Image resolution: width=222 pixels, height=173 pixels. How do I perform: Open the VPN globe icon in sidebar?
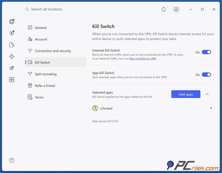(x=12, y=22)
